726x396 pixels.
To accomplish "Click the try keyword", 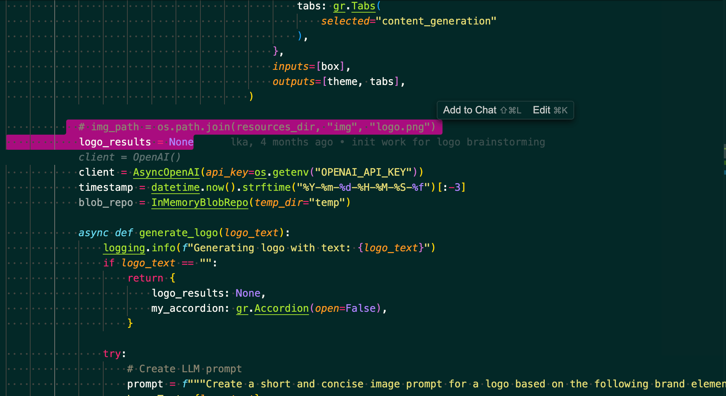I will click(112, 354).
